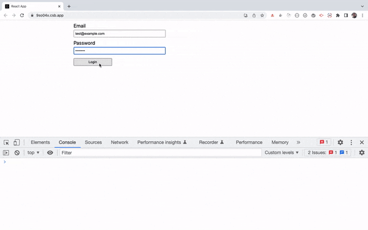Click the eye icon to create live expression
The image size is (368, 230).
coord(50,153)
